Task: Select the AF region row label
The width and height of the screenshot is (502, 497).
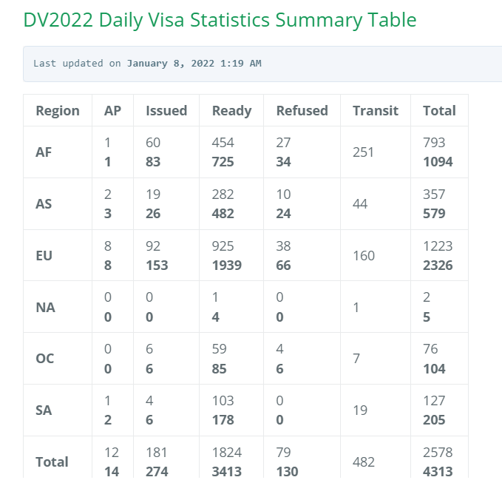Action: point(44,152)
